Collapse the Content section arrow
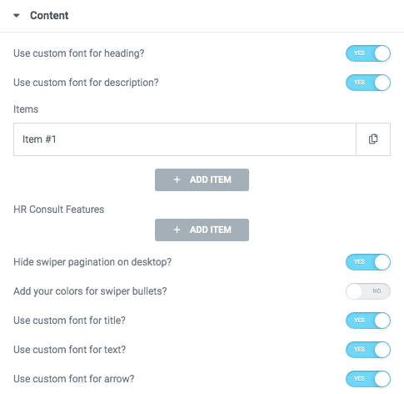 17,16
